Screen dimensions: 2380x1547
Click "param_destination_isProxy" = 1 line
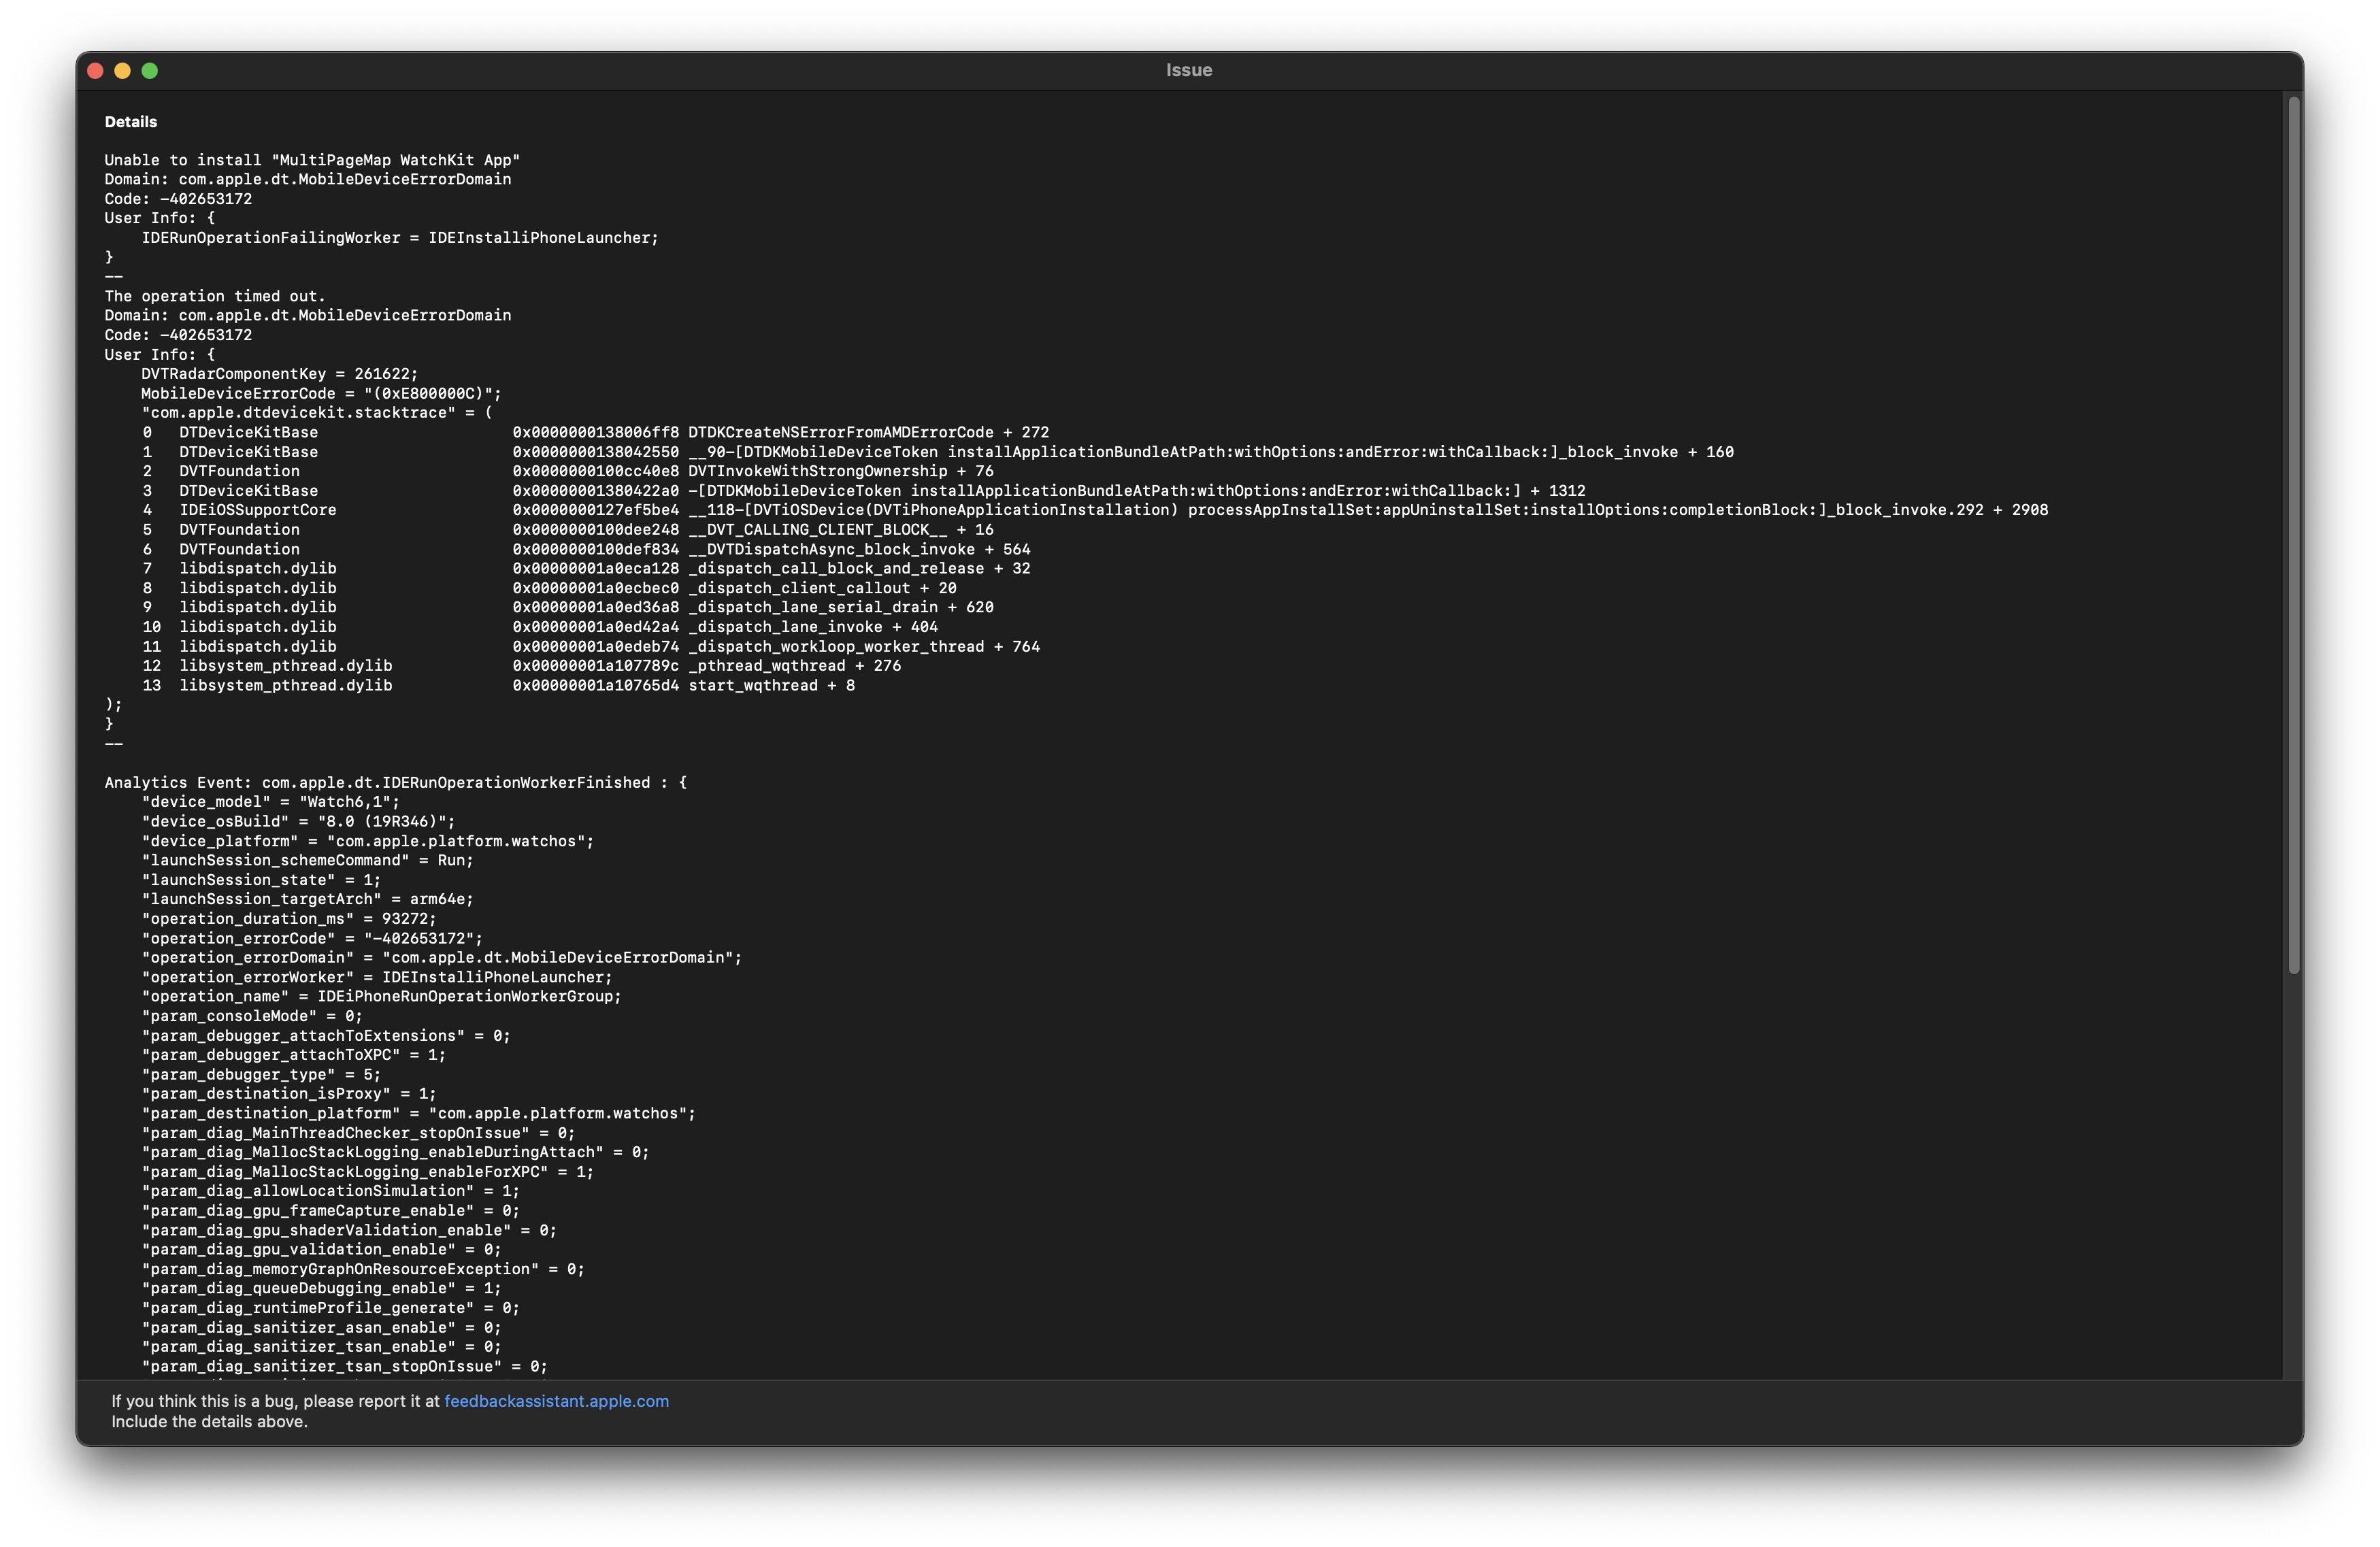tap(289, 1094)
